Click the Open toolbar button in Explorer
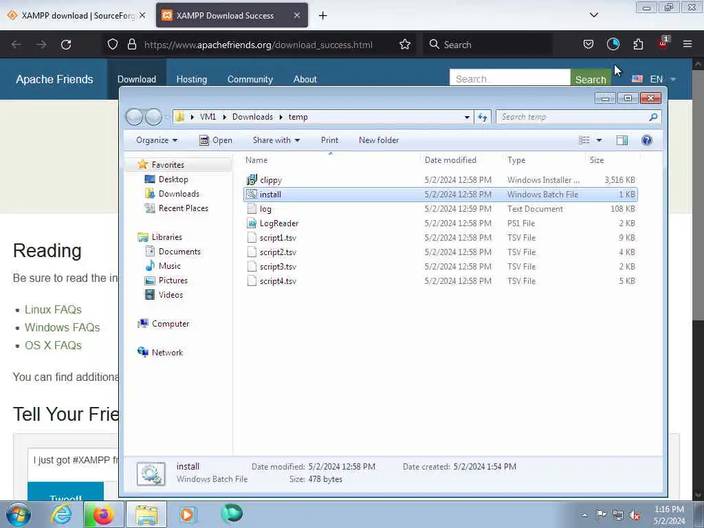704x528 pixels. tap(216, 140)
